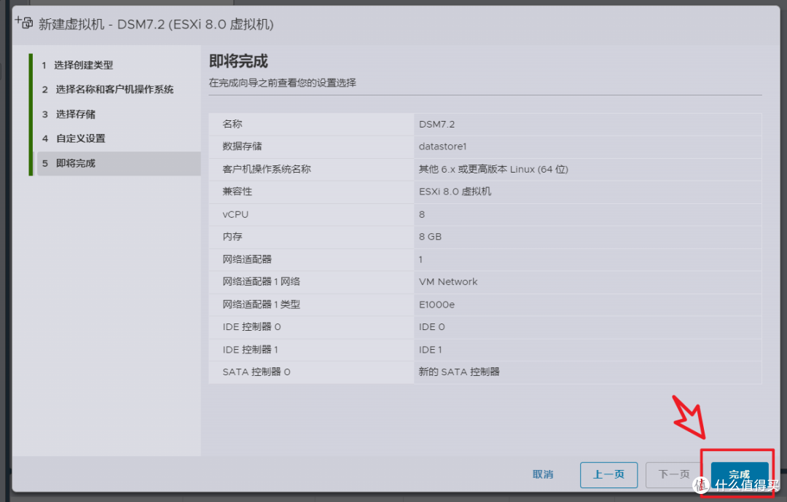
Task: Select the VM Network value
Action: (x=448, y=282)
